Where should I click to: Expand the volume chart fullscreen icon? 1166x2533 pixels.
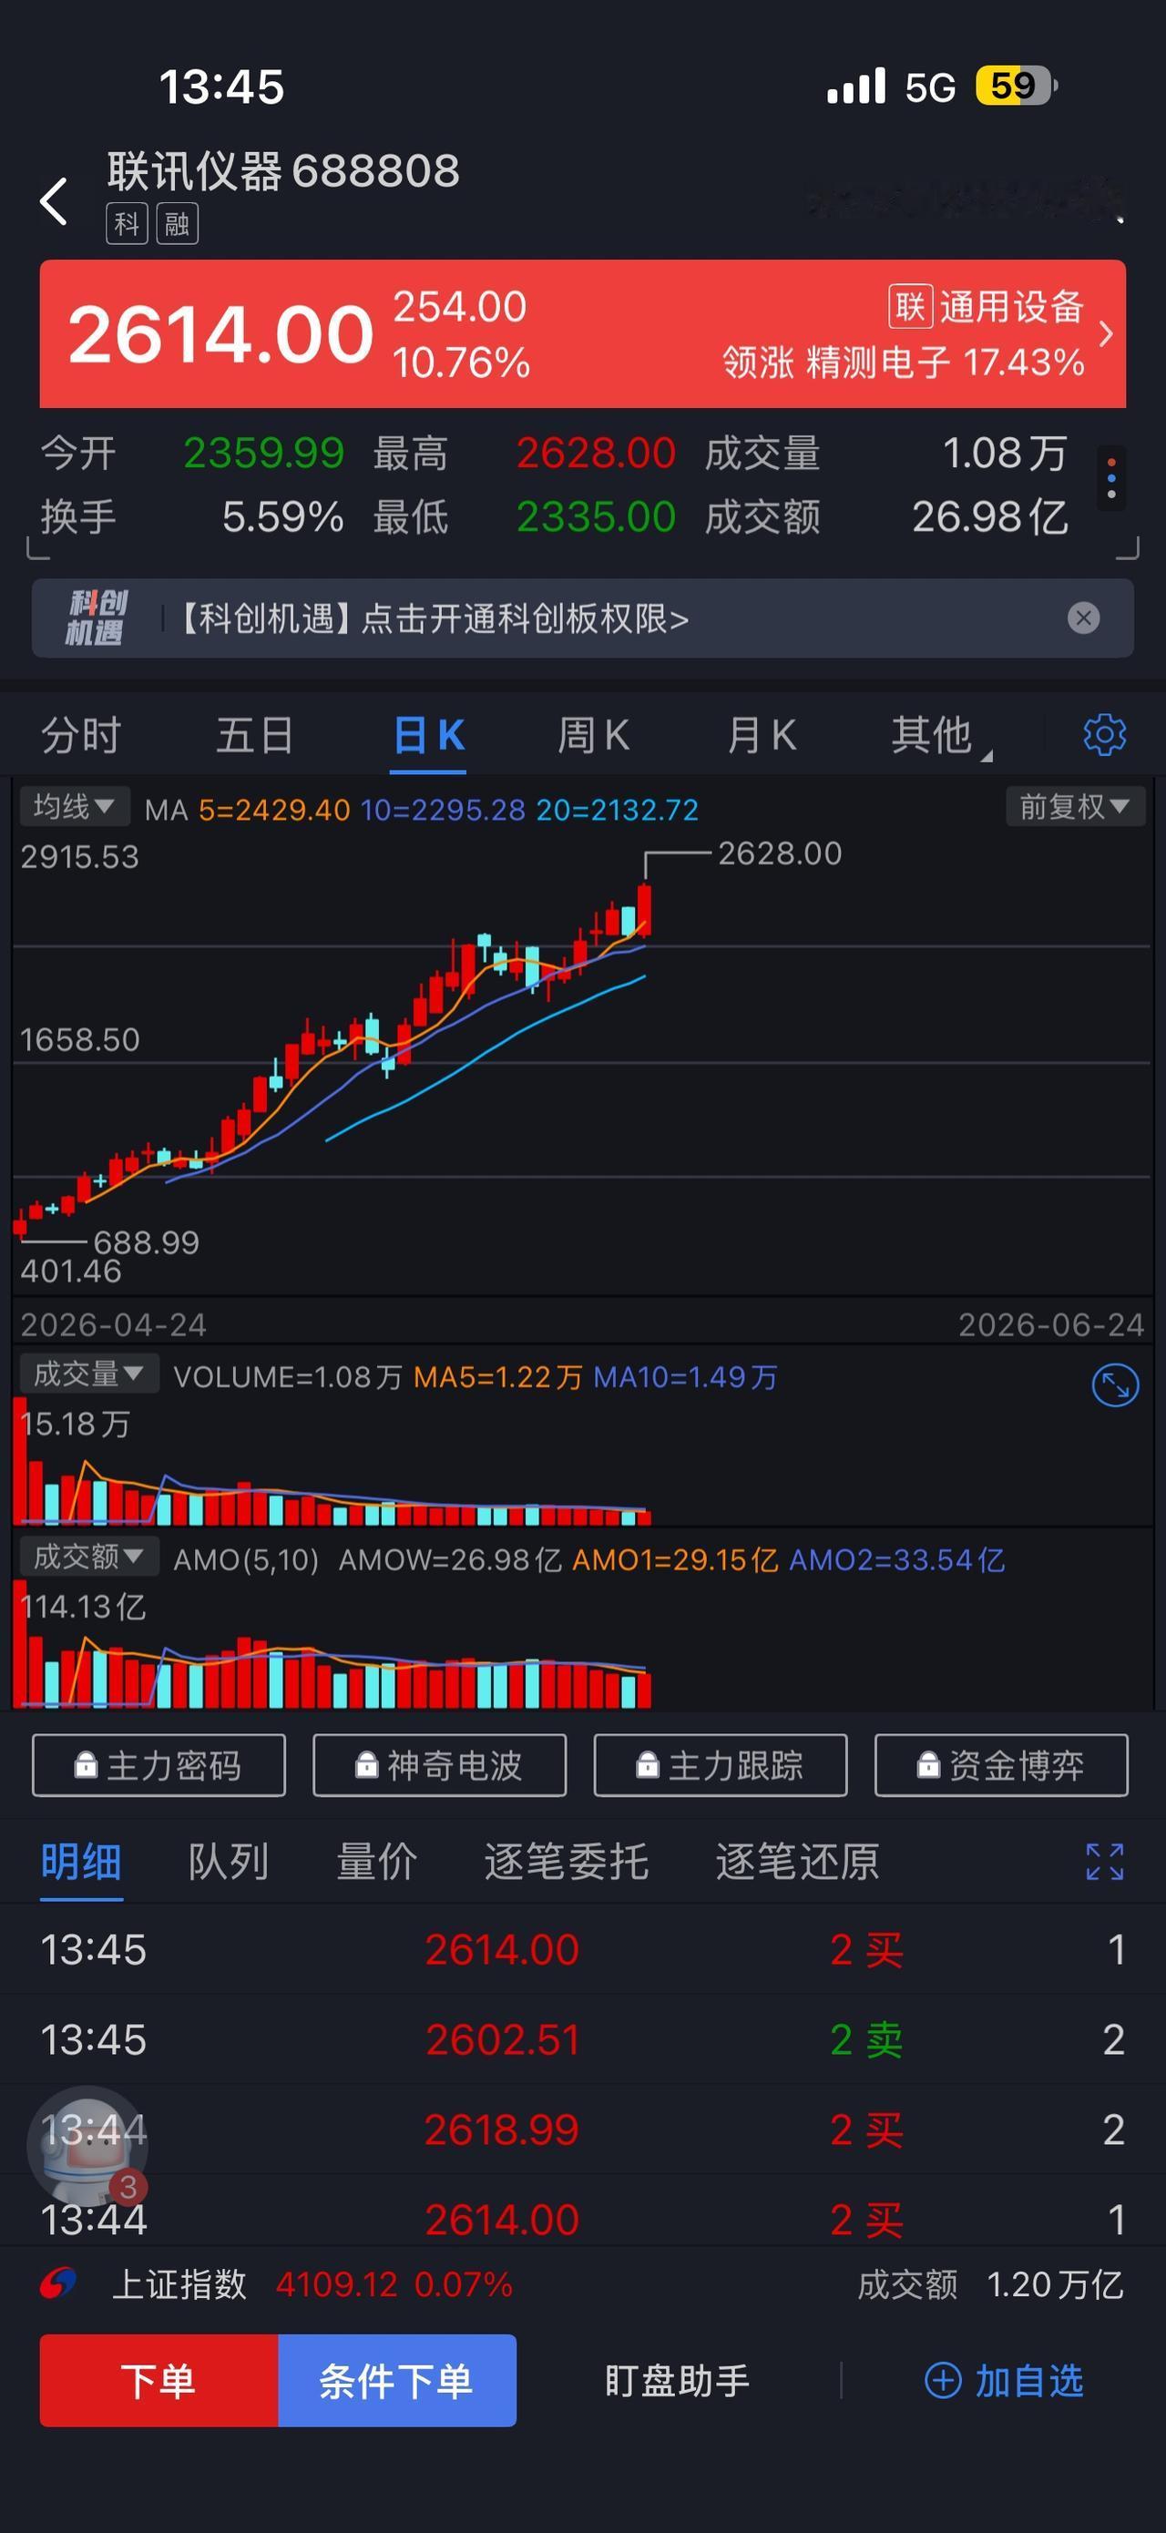(x=1115, y=1385)
